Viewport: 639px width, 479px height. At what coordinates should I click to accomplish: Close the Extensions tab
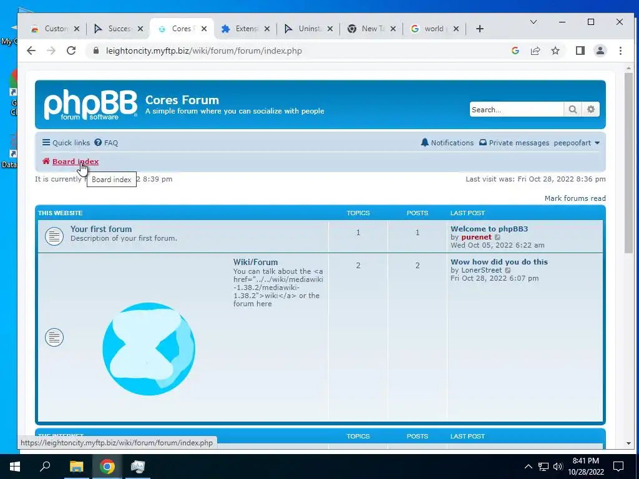(x=266, y=29)
